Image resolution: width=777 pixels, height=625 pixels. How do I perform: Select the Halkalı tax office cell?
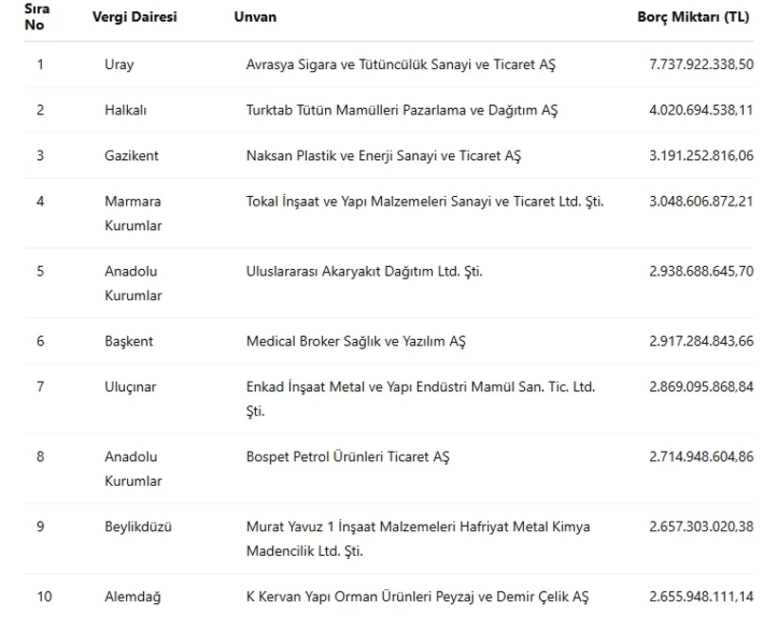126,110
